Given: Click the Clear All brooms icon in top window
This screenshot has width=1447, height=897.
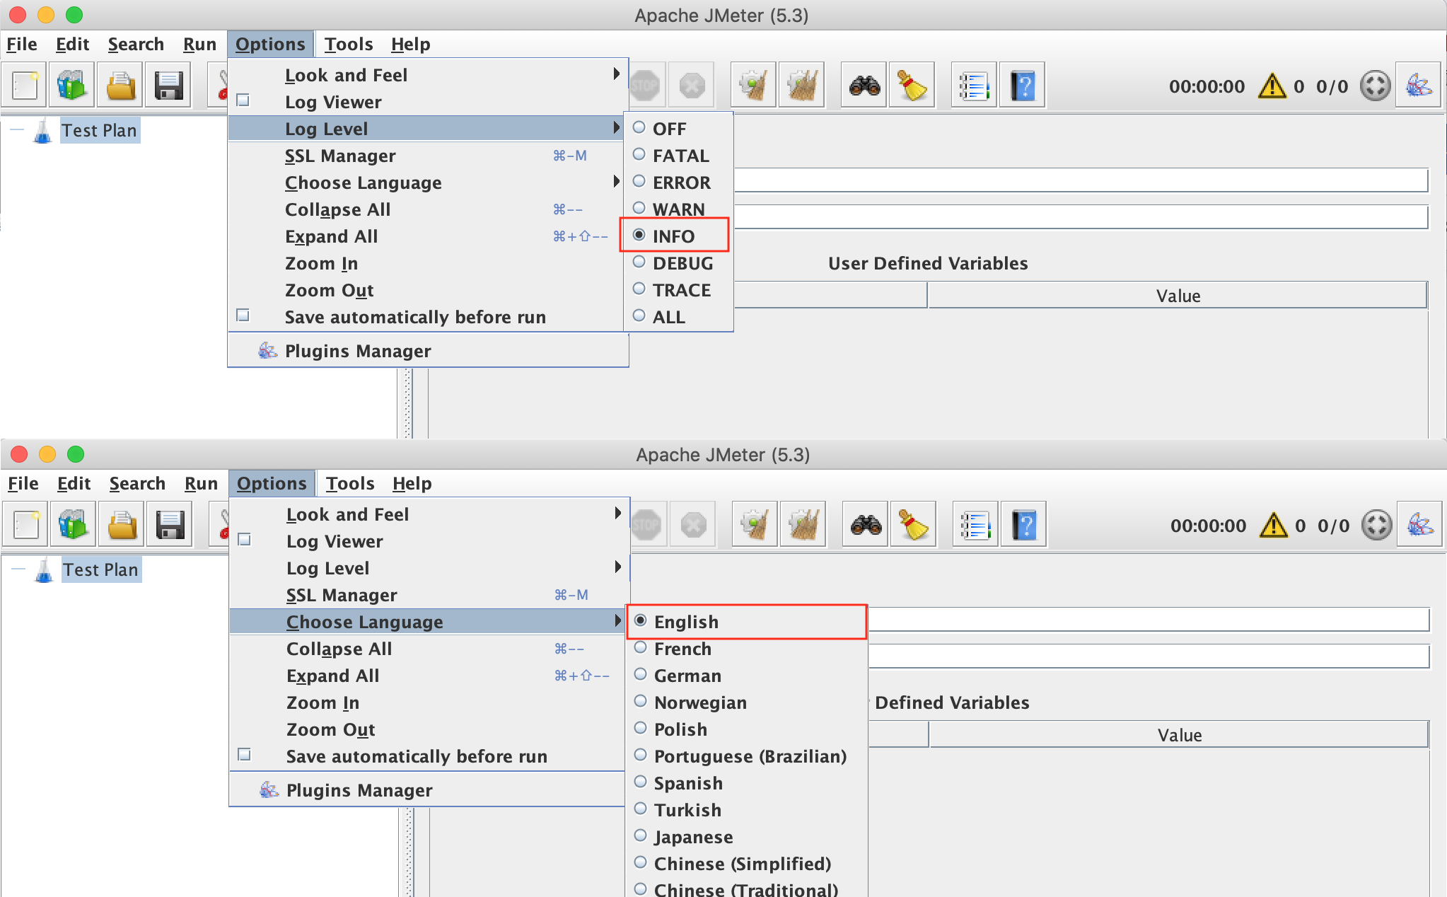Looking at the screenshot, I should (x=802, y=86).
